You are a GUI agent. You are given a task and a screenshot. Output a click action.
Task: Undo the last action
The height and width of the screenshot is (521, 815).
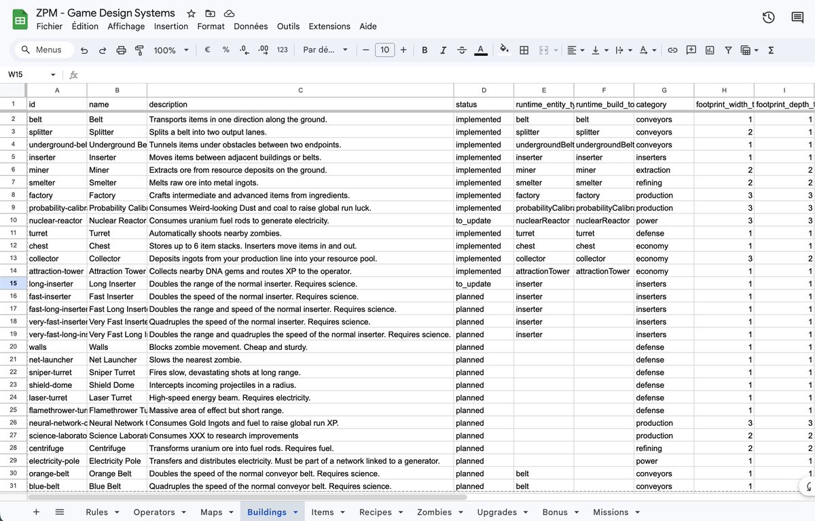84,50
